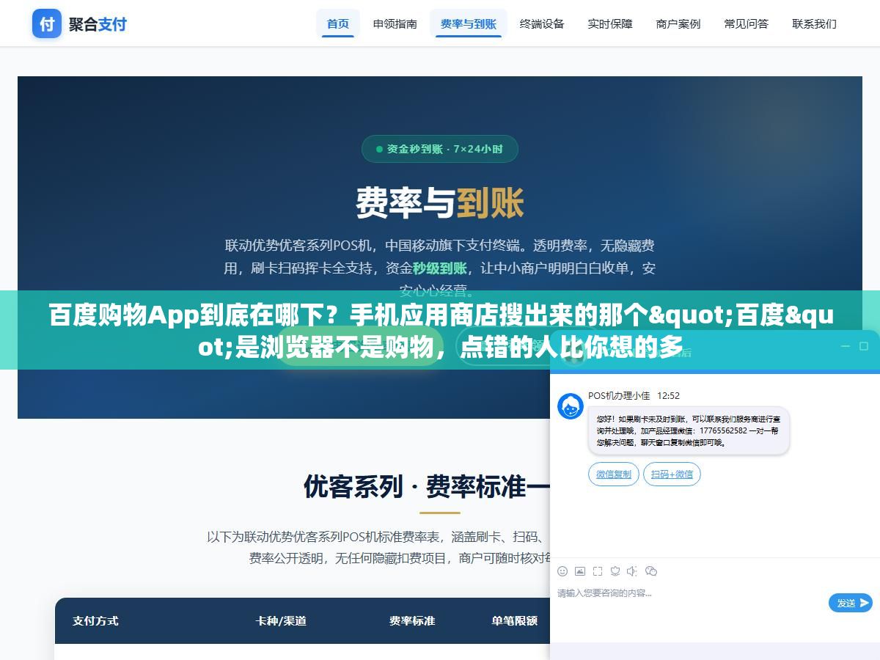Image resolution: width=880 pixels, height=660 pixels.
Task: Click the 聚合支付 logo icon
Action: [47, 23]
